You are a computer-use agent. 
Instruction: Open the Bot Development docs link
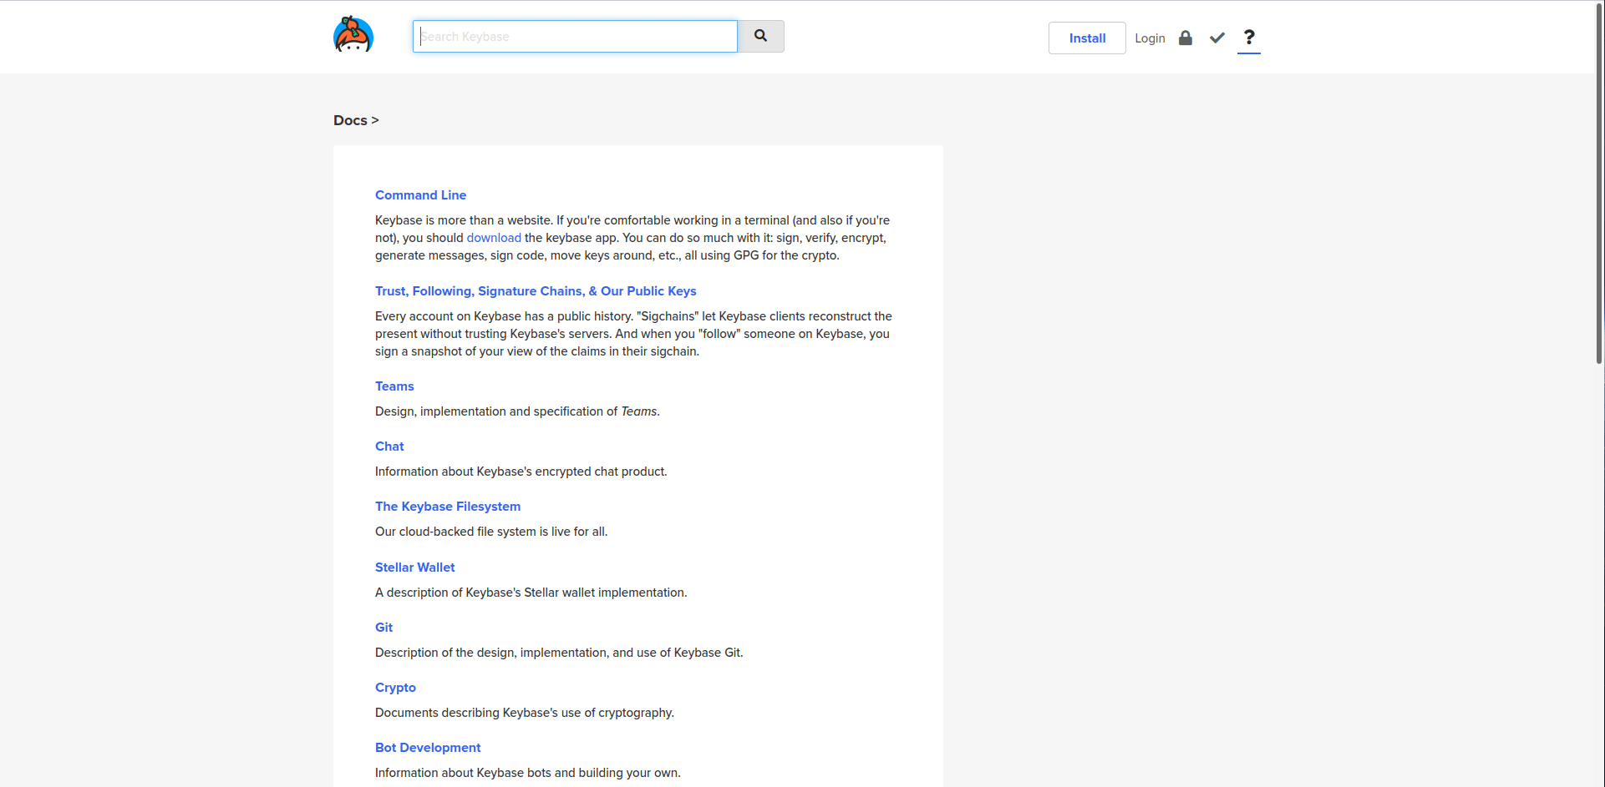pyautogui.click(x=428, y=748)
